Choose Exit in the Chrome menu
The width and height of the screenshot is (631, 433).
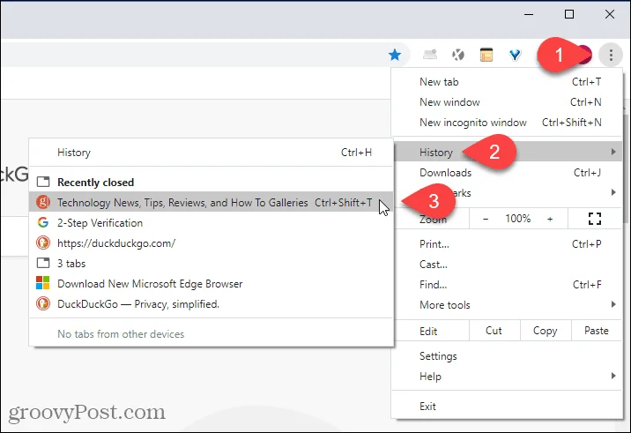[x=508, y=407]
